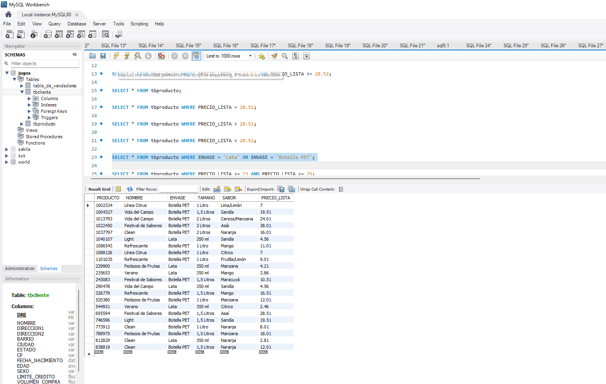
Task: Refresh the result grid data
Action: tap(130, 189)
